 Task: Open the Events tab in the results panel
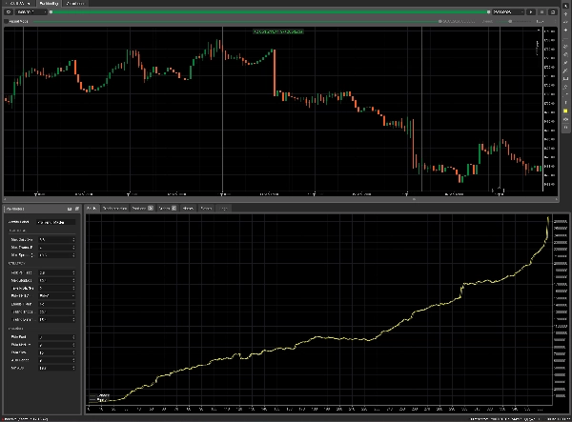206,209
